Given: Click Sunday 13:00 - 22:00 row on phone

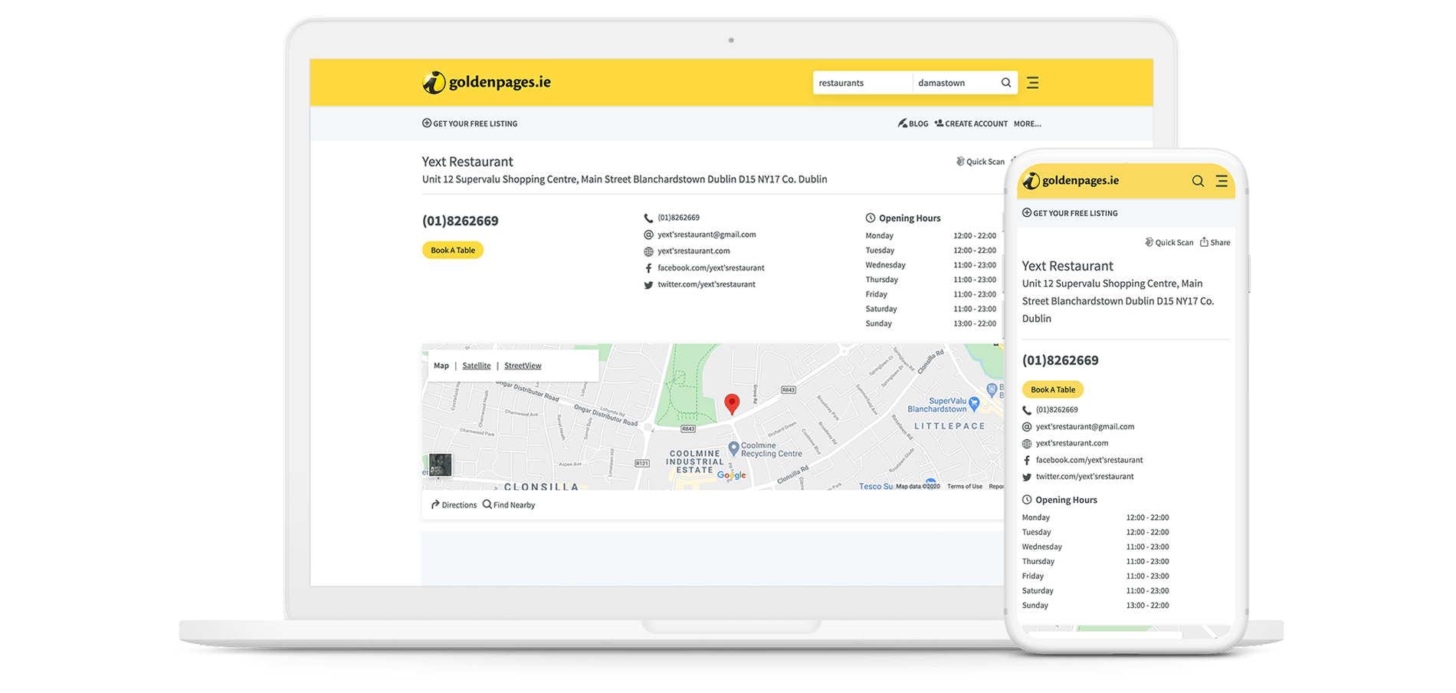Looking at the screenshot, I should pyautogui.click(x=1096, y=606).
